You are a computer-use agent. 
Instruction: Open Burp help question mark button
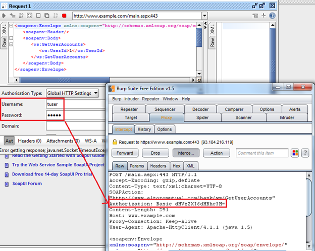tap(305, 153)
